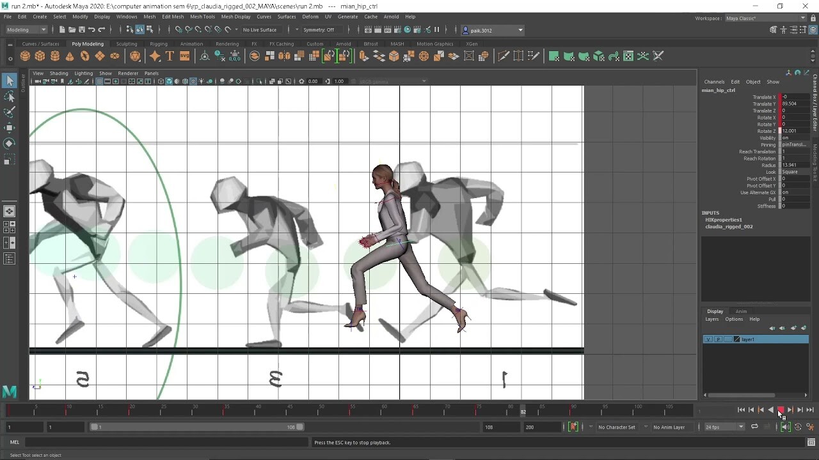
Task: Stop playback with the red stop button
Action: (x=780, y=410)
